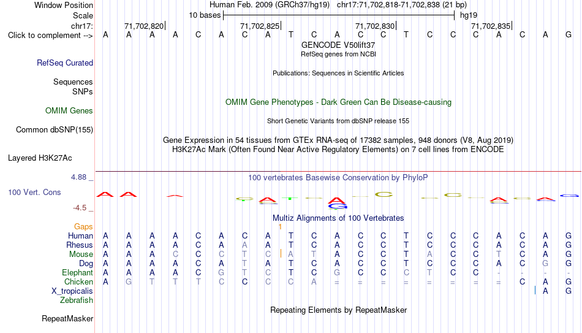This screenshot has height=333, width=582.
Task: Click the SNPs label in the left column
Action: [83, 91]
